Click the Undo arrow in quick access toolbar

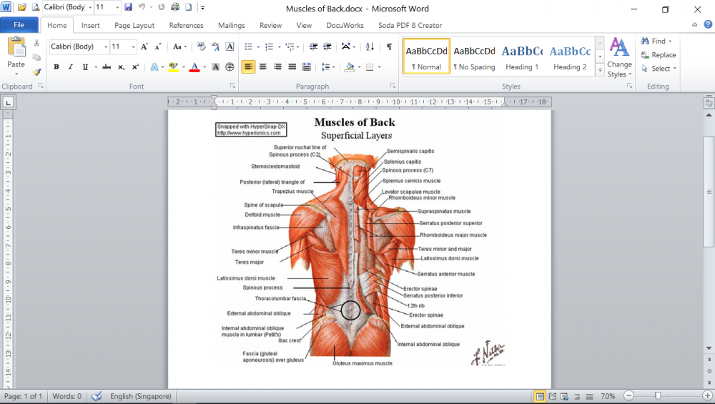(x=142, y=7)
